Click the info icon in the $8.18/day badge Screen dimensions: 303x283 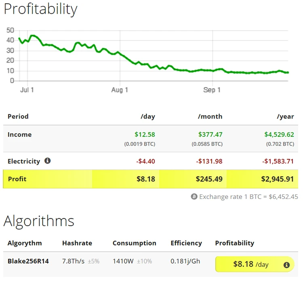[286, 265]
